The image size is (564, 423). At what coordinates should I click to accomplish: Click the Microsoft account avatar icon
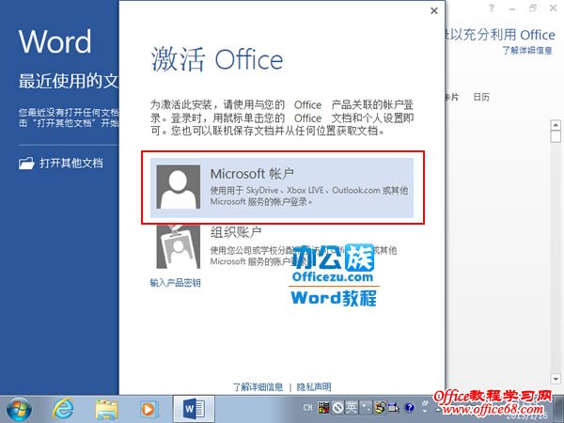pos(179,187)
